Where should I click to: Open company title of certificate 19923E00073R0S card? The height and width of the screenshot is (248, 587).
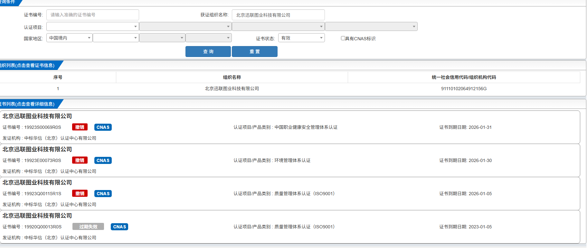pos(37,149)
